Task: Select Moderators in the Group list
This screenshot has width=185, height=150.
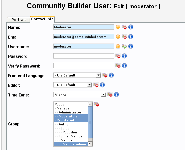Action: [x=71, y=116]
